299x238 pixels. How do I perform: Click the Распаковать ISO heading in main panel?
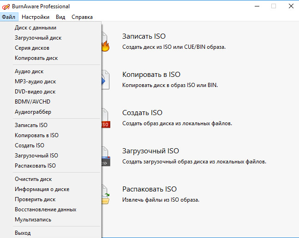click(x=149, y=189)
